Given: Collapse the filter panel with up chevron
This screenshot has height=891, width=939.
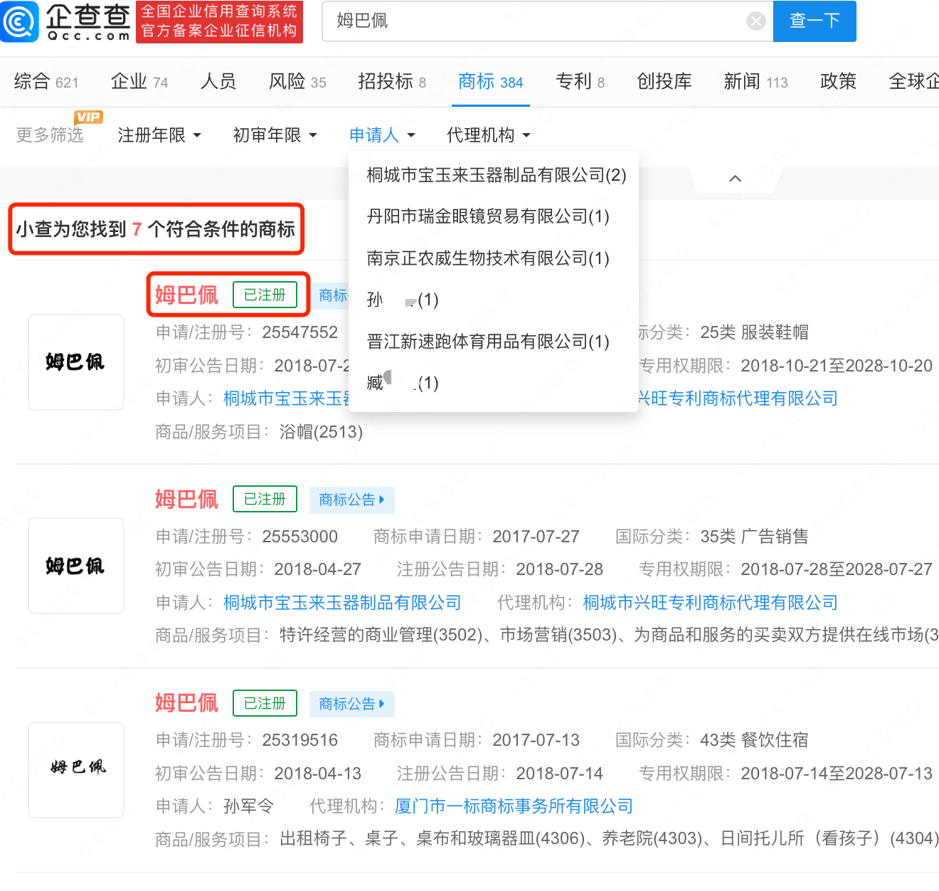Looking at the screenshot, I should [x=736, y=179].
